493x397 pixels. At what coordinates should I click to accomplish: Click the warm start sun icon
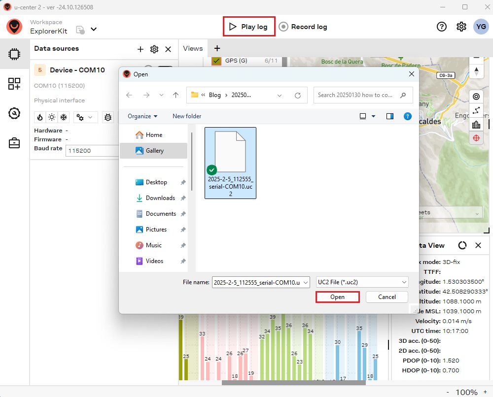(52, 117)
